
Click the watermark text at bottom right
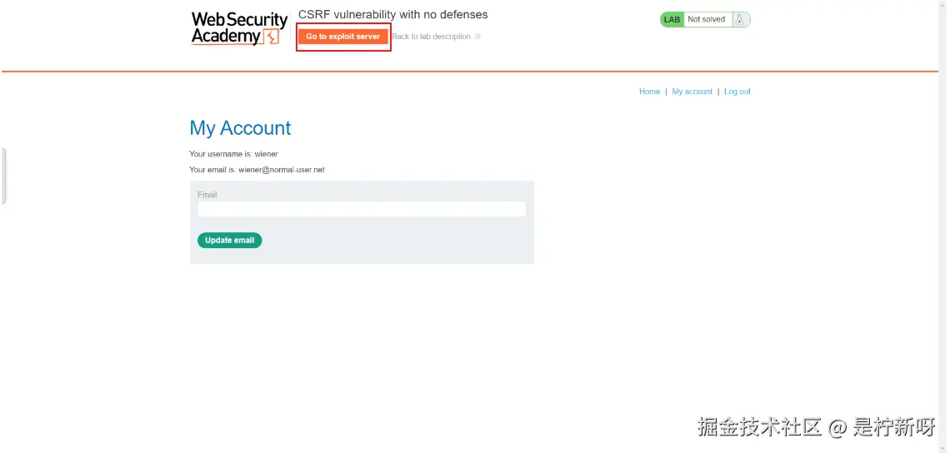[x=816, y=427]
